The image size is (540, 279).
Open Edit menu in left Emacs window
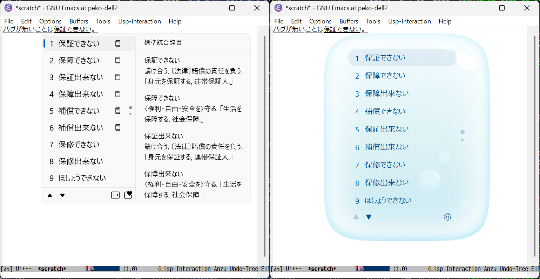pos(26,21)
